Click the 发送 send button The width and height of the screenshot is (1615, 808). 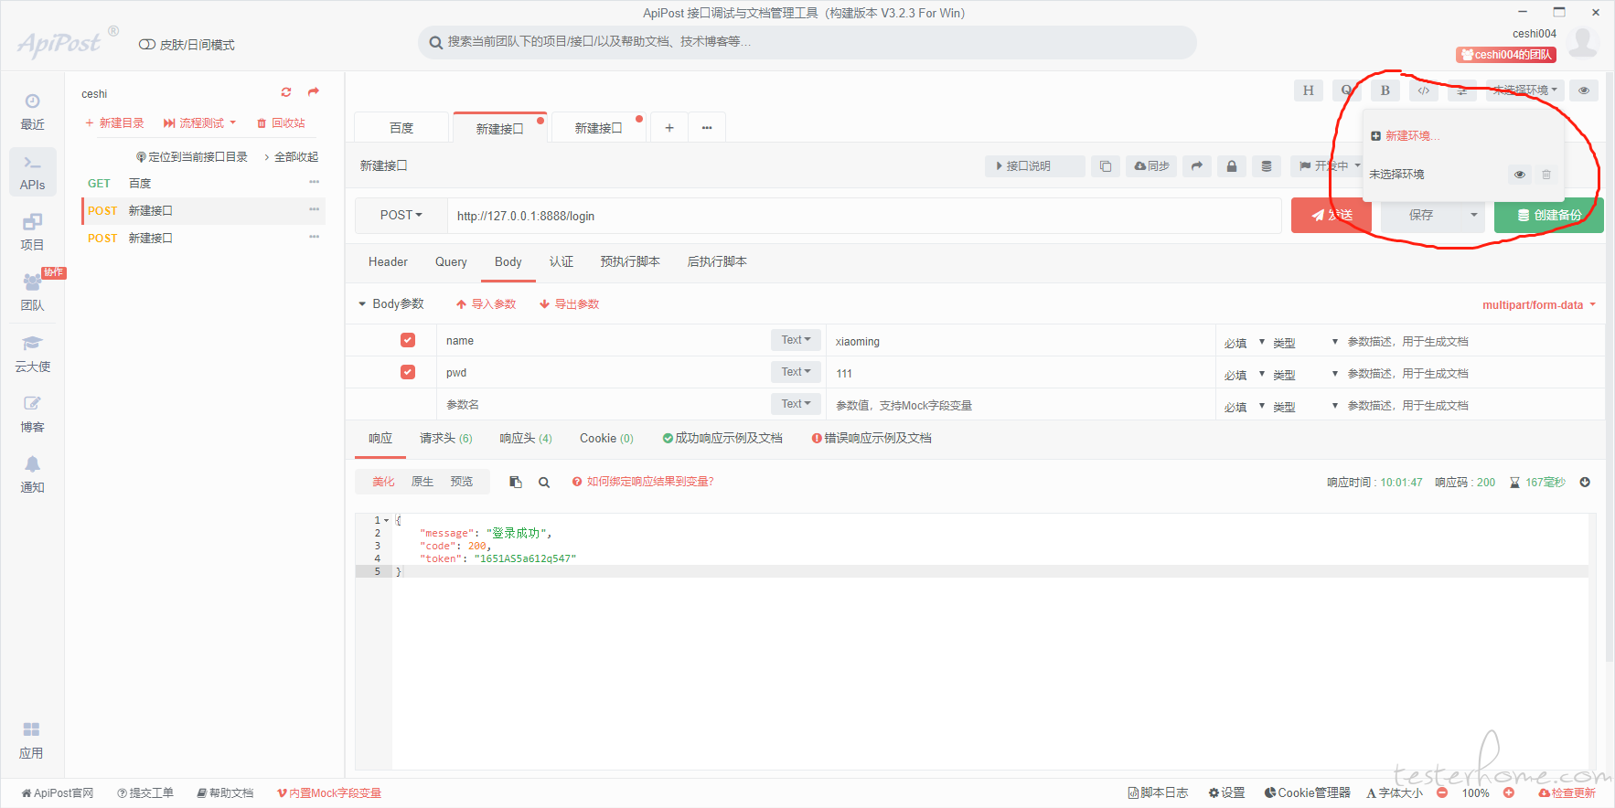coord(1331,216)
